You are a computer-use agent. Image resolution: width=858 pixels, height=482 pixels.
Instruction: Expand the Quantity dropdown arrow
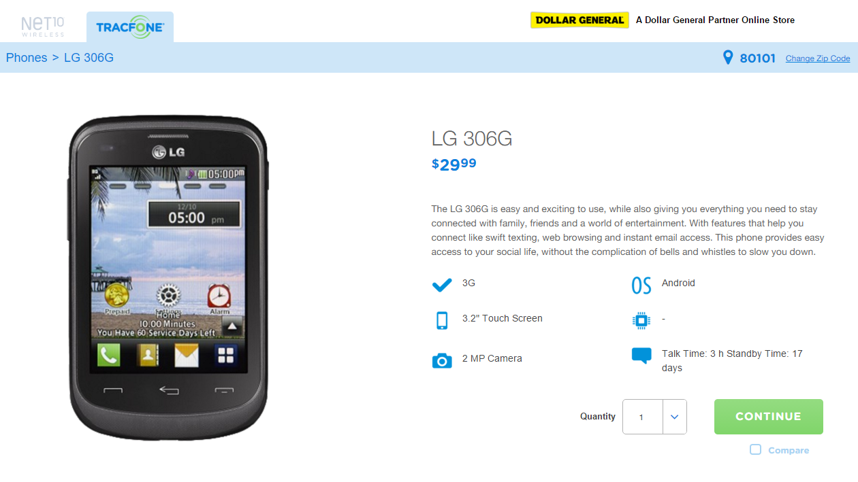[x=674, y=417]
